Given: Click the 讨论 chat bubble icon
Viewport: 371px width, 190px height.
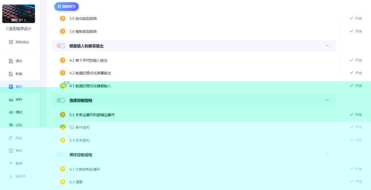Looking at the screenshot, I should point(11,125).
